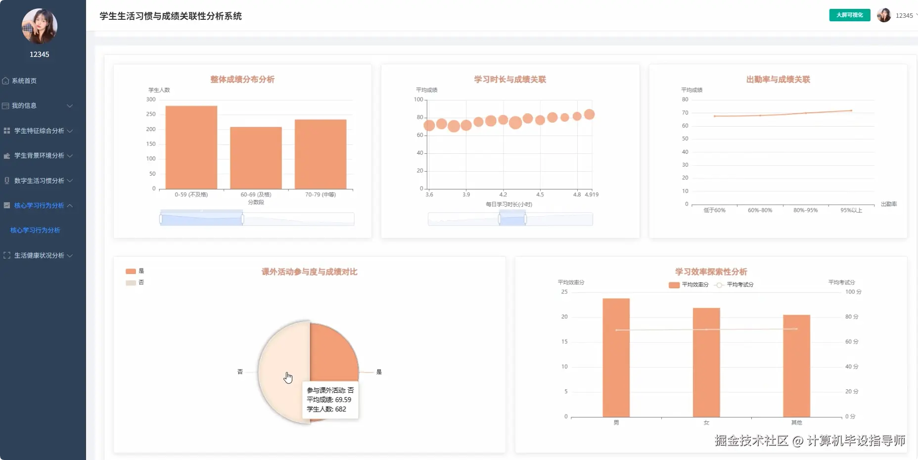Toggle the 平均考试分 legend item
The height and width of the screenshot is (460, 918).
point(734,285)
